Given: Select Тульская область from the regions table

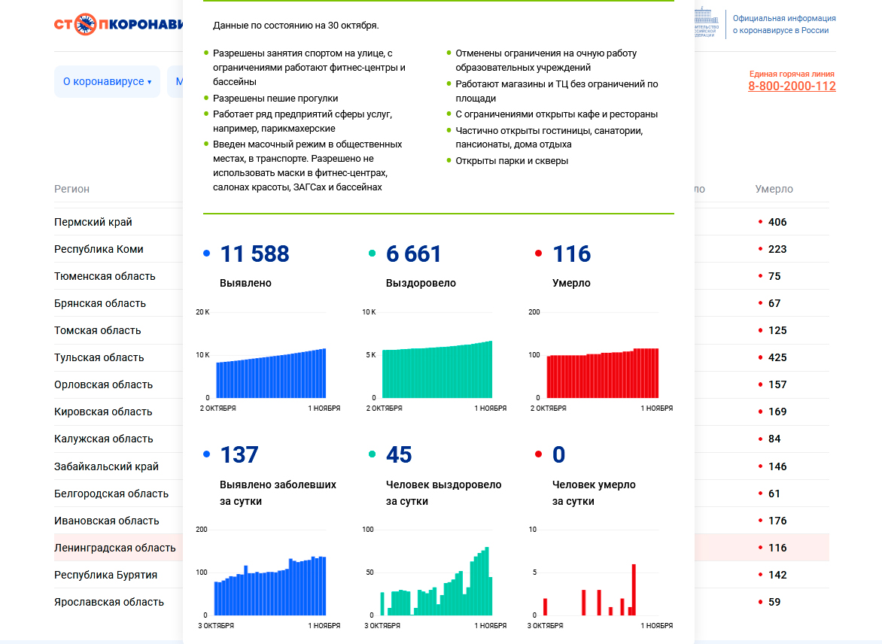Looking at the screenshot, I should 99,357.
